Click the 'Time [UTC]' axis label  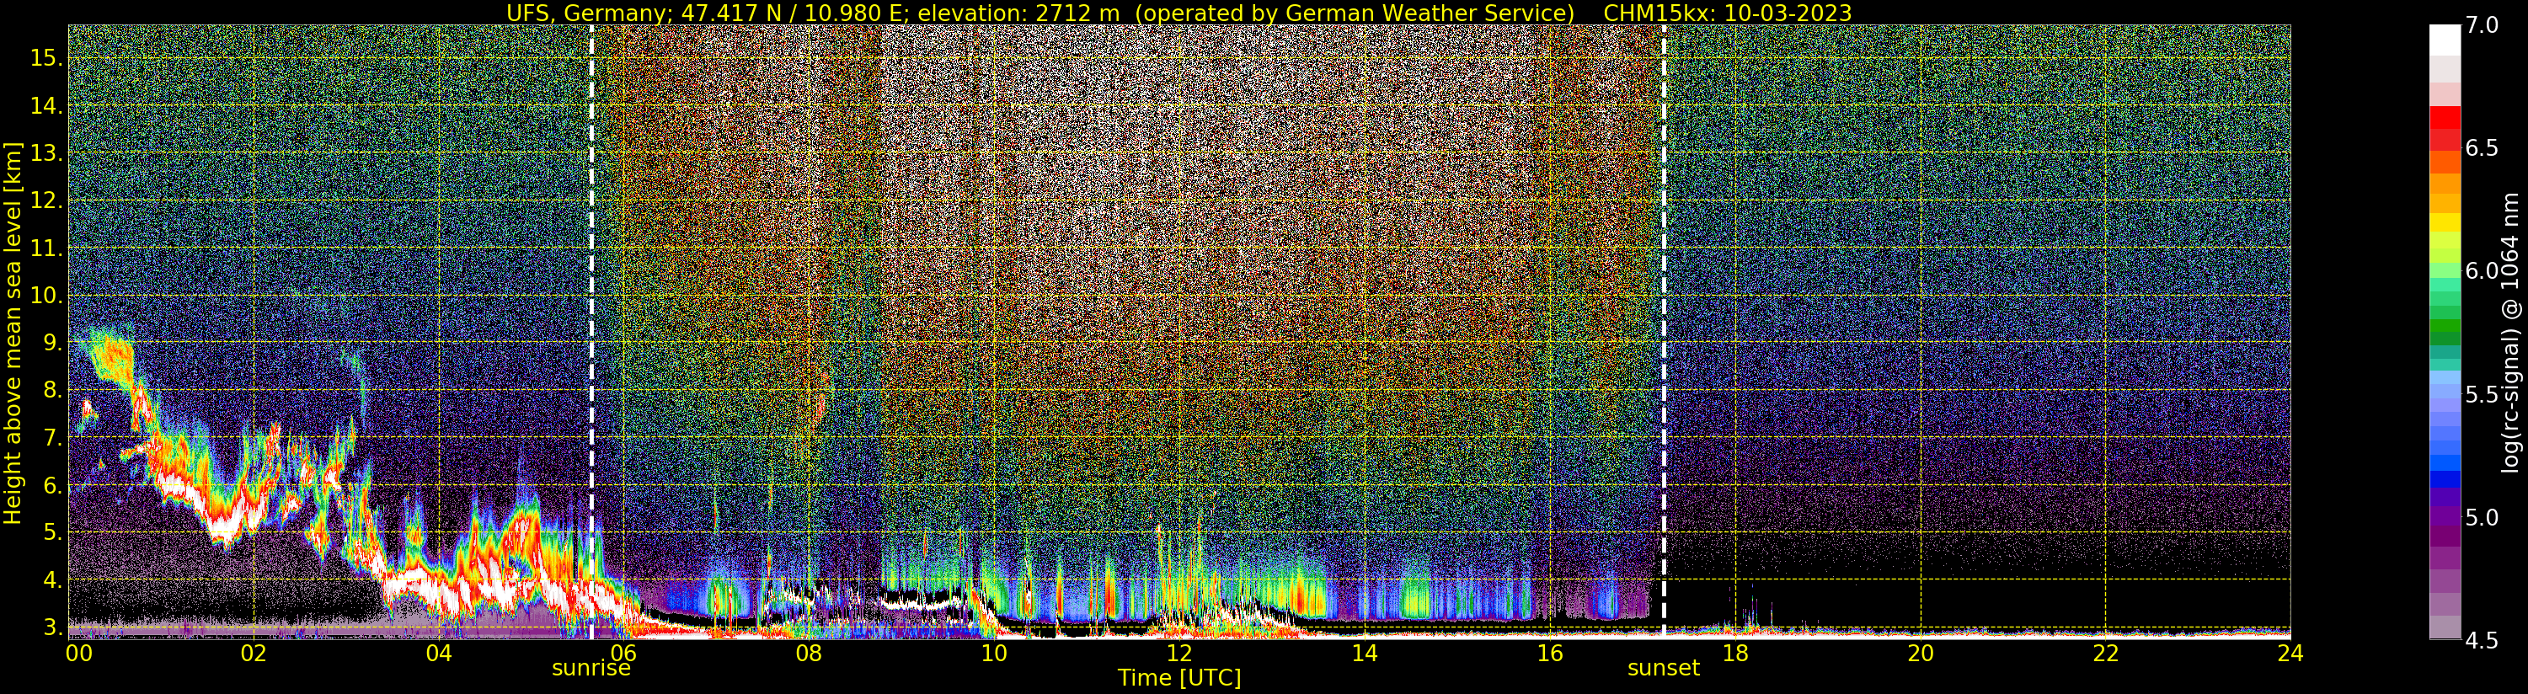1179,678
